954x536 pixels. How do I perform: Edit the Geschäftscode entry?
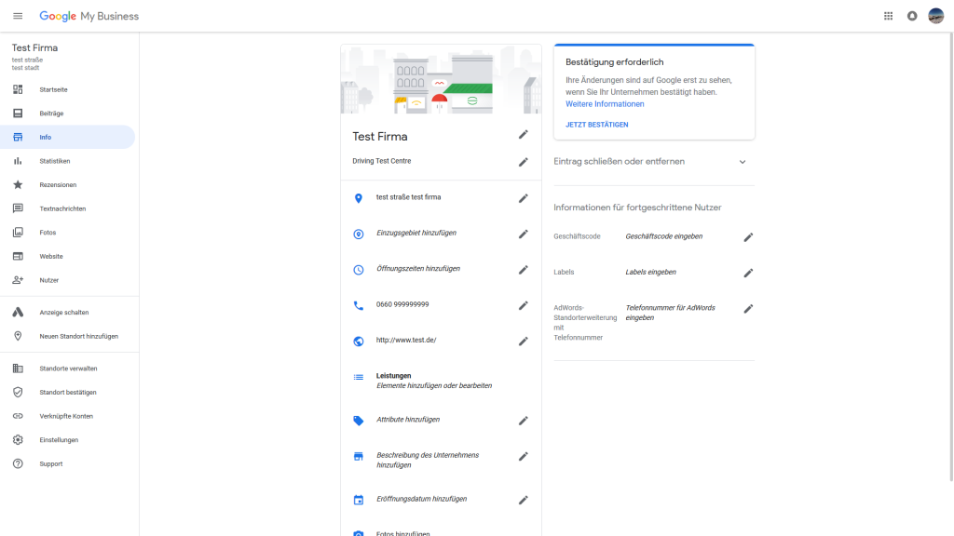pos(748,237)
